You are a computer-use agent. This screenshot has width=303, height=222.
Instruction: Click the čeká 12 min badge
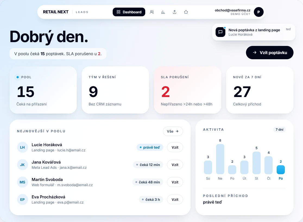tap(148, 165)
